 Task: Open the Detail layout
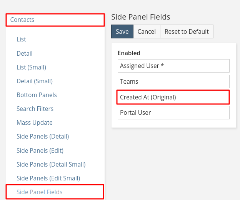(24, 53)
